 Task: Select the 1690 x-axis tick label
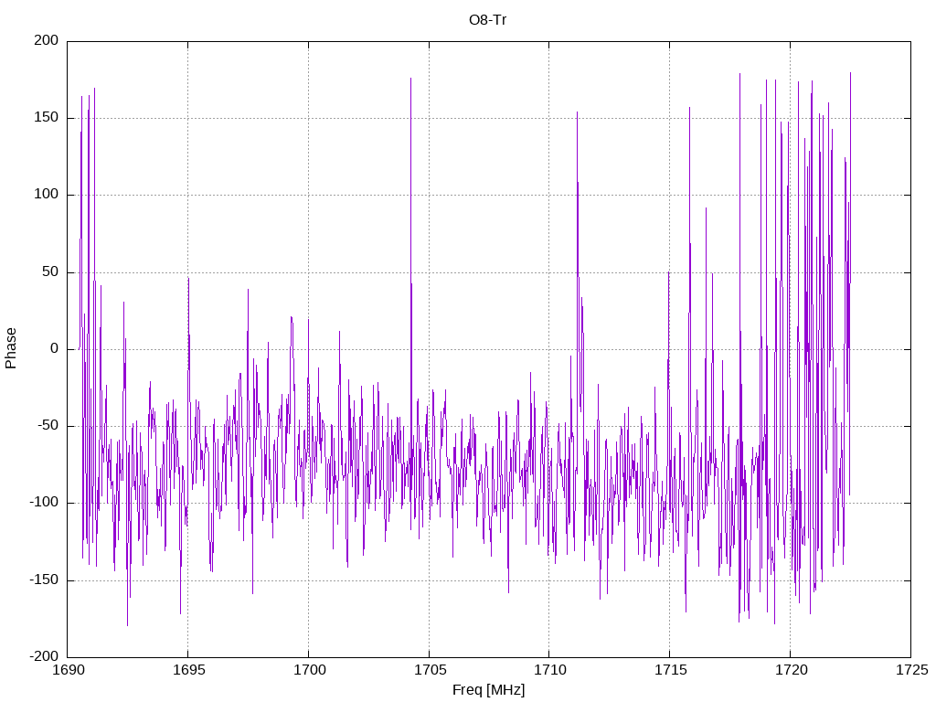pos(69,670)
